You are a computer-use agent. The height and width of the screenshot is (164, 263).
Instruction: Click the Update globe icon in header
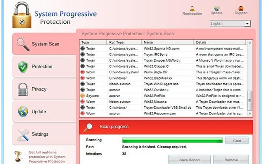click(x=217, y=8)
